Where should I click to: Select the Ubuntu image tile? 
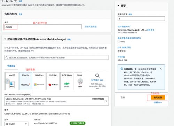pos(26,81)
